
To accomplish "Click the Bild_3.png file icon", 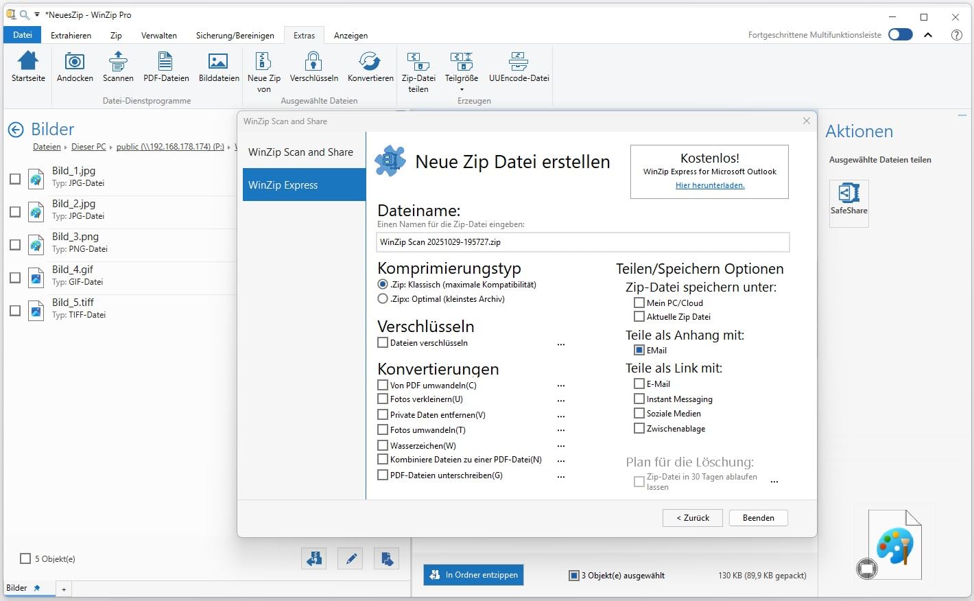I will click(36, 244).
